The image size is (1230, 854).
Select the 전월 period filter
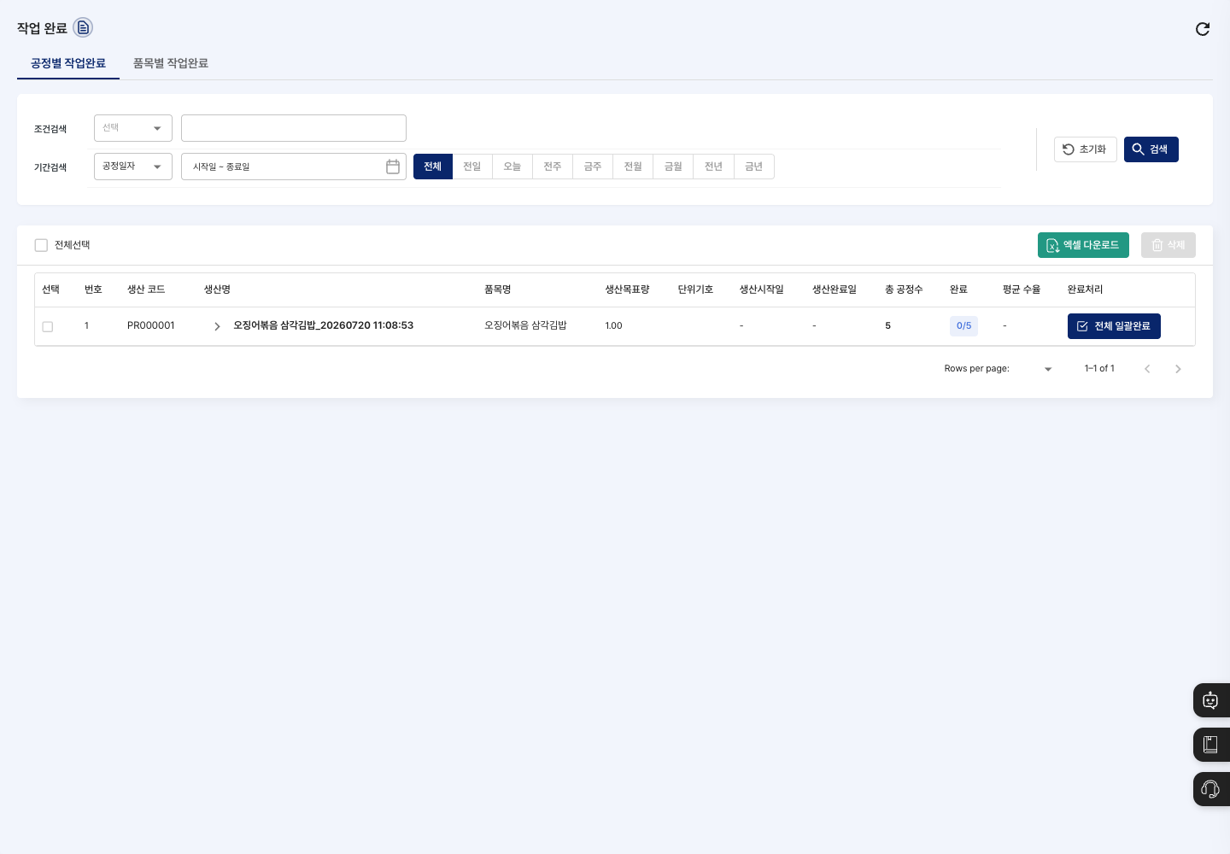(x=633, y=167)
